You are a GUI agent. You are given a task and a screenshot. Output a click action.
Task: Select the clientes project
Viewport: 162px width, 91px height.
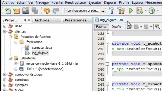(x=20, y=31)
